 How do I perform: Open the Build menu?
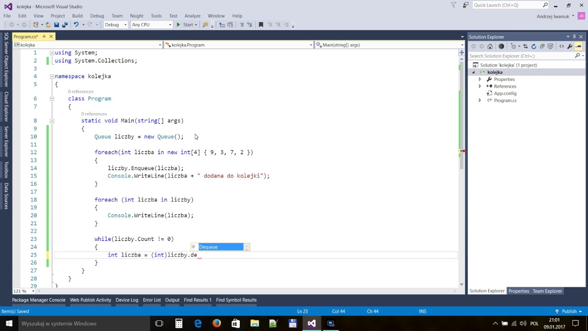coord(77,16)
